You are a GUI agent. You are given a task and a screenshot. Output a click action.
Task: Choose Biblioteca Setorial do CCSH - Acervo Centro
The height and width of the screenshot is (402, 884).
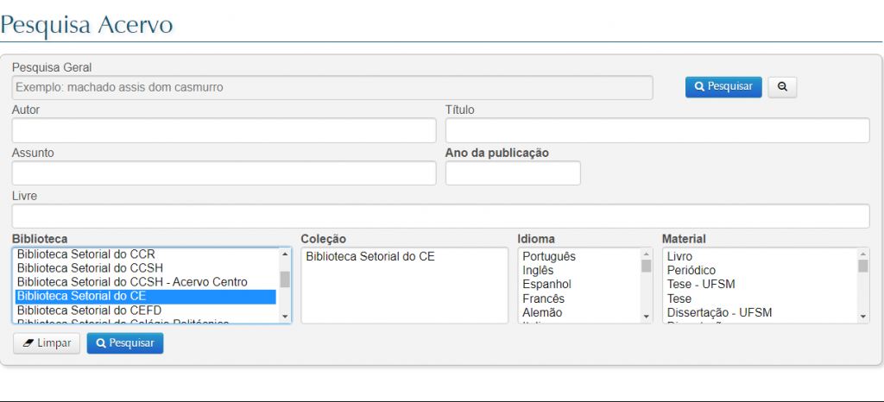(x=132, y=282)
